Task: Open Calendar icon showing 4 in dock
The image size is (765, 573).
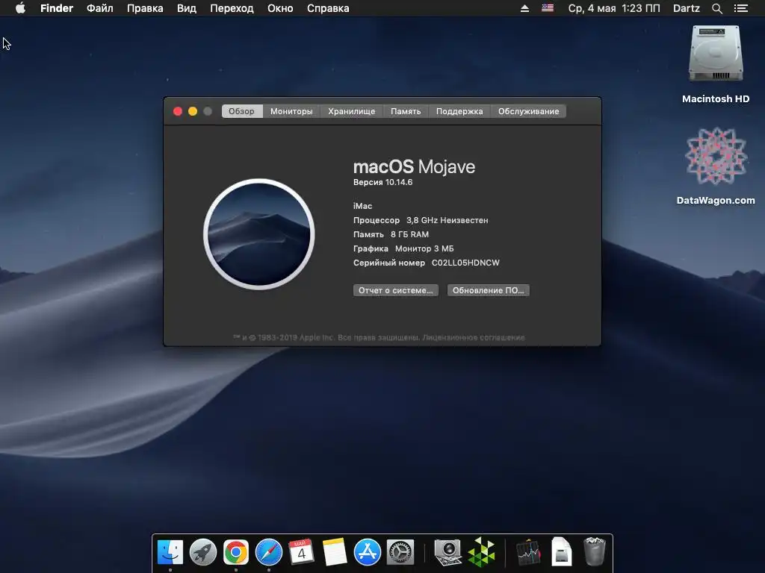Action: [301, 551]
